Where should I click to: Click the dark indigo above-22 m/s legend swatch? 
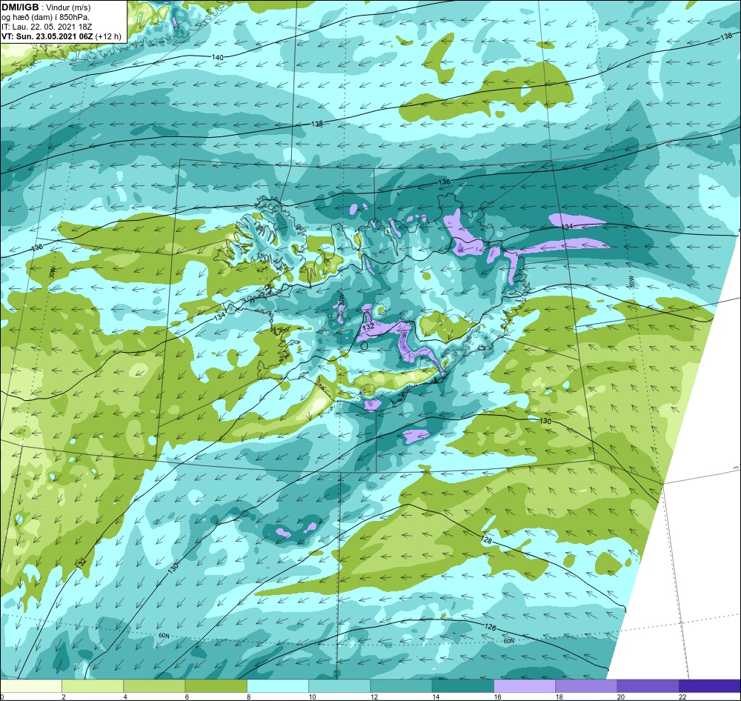point(710,685)
